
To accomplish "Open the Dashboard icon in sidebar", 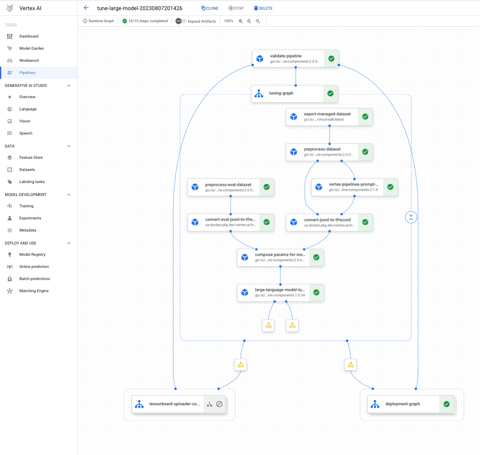I will 10,36.
